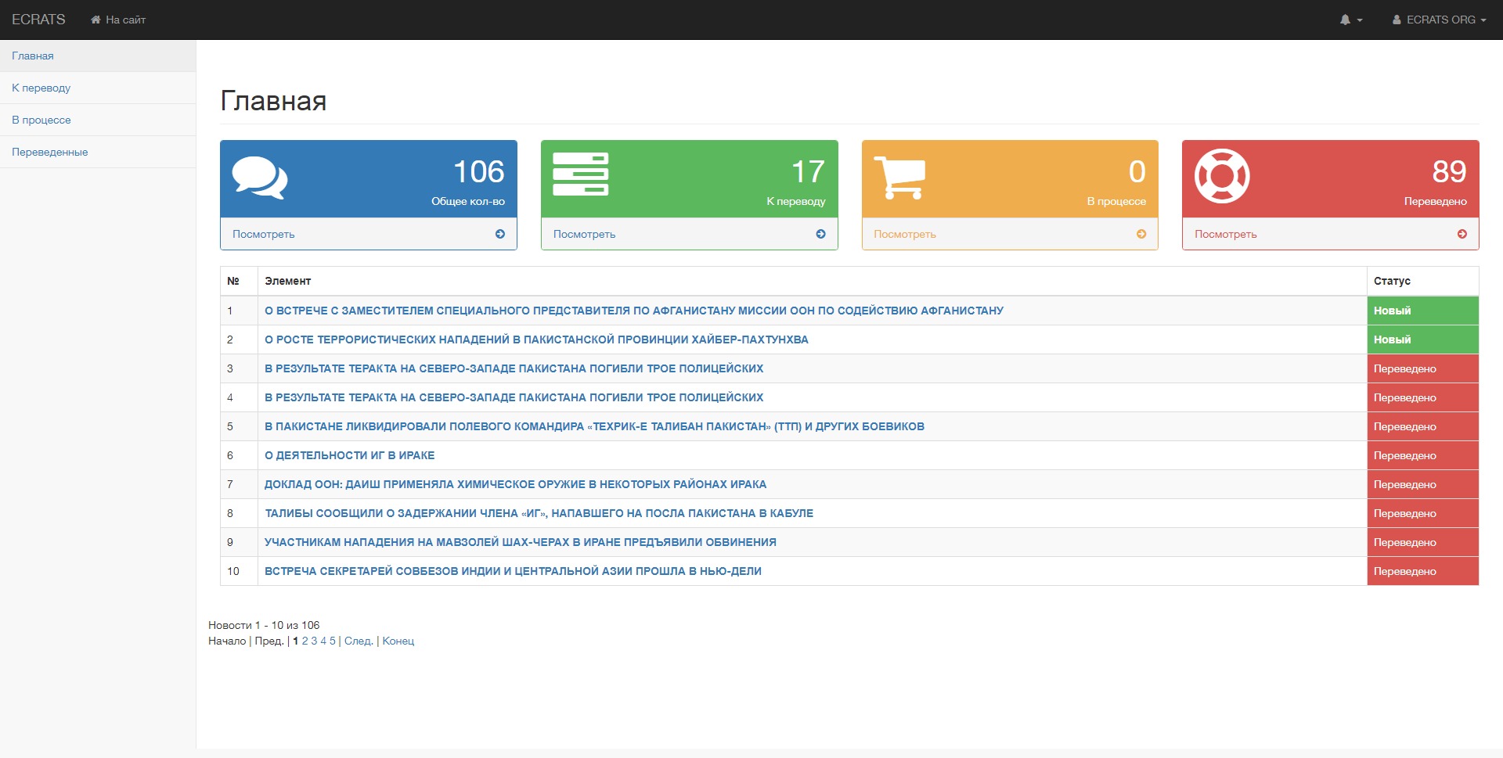Click the 0 count on orange card
The height and width of the screenshot is (758, 1503).
pyautogui.click(x=1137, y=171)
